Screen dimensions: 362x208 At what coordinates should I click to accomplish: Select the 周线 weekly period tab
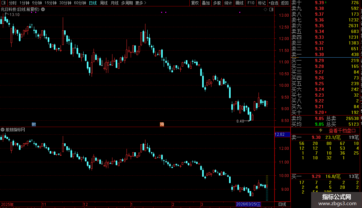click(104, 3)
